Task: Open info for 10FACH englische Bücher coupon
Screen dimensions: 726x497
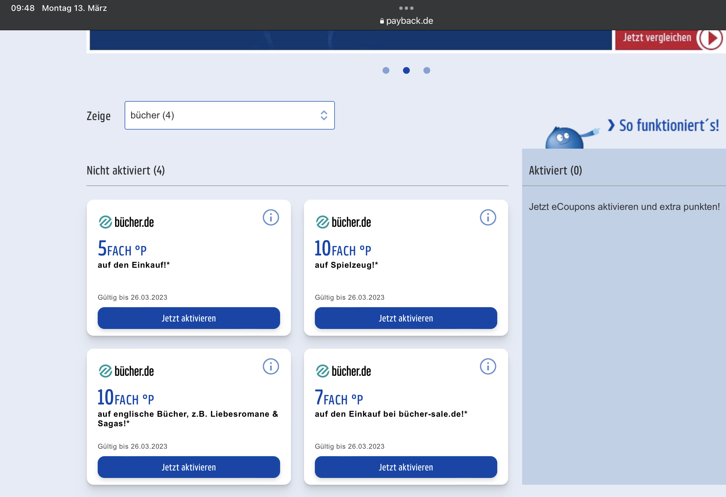Action: coord(271,366)
